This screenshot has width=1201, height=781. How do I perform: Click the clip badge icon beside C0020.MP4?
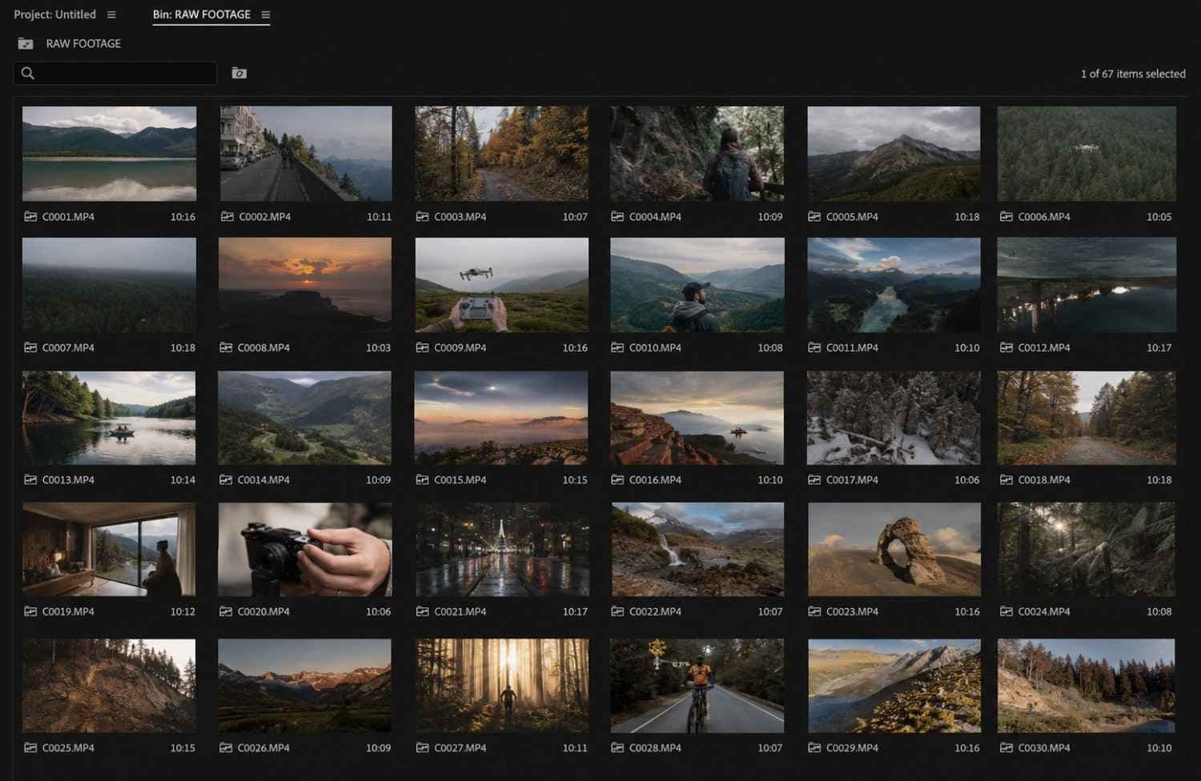tap(226, 611)
